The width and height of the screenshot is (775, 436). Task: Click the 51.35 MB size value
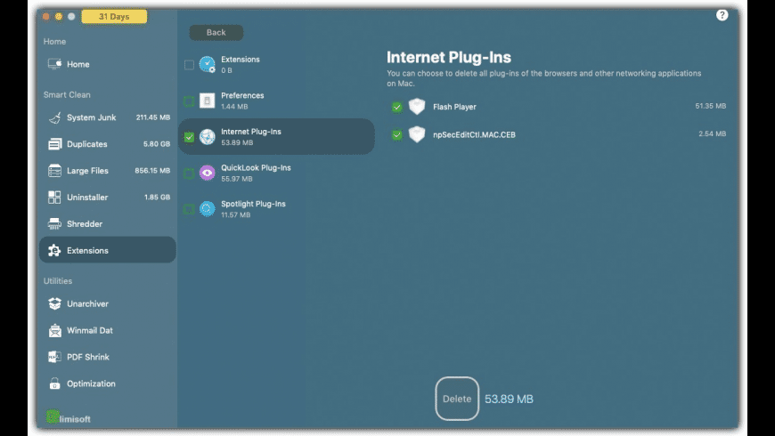tap(710, 106)
